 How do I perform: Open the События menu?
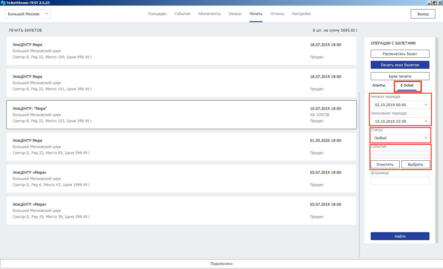point(182,14)
